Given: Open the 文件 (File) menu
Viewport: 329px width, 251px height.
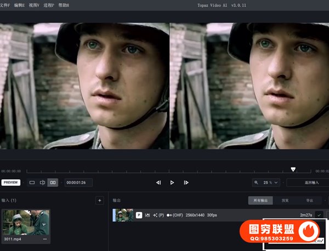Looking at the screenshot, I should [x=5, y=5].
